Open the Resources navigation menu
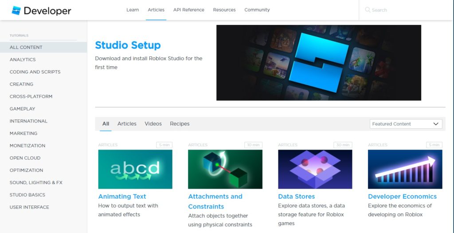The height and width of the screenshot is (233, 454). [224, 10]
